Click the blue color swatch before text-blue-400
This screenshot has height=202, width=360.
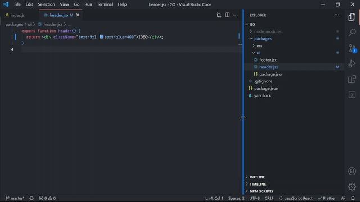point(101,36)
